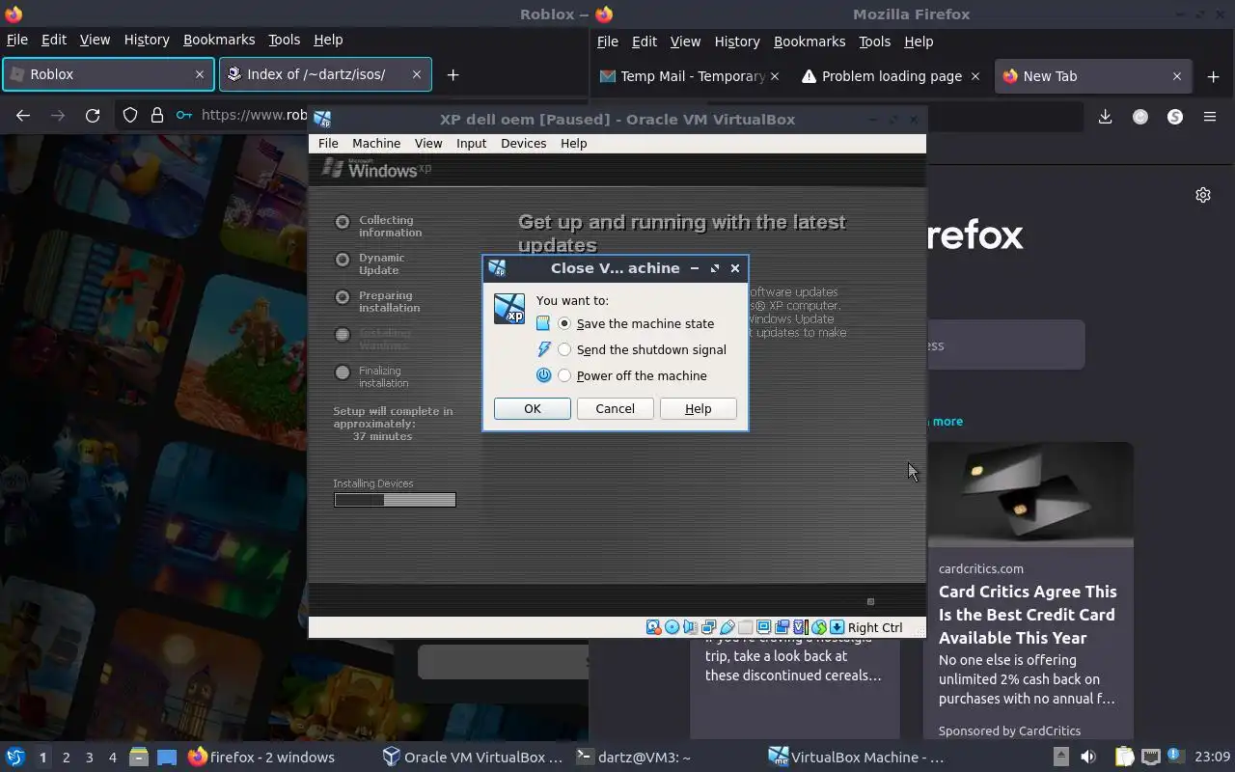Click network icon in system tray
The image size is (1235, 772).
(x=1150, y=757)
